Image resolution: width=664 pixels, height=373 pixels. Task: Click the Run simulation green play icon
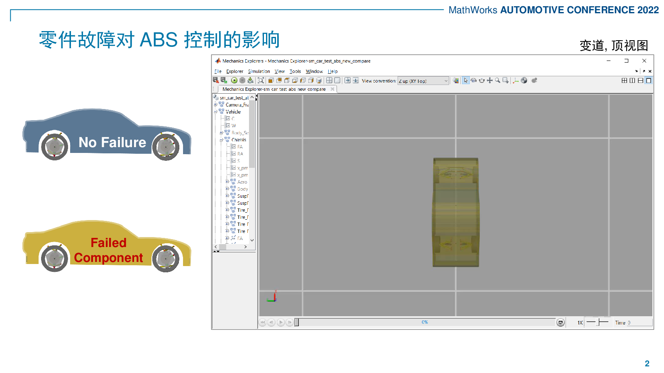234,80
